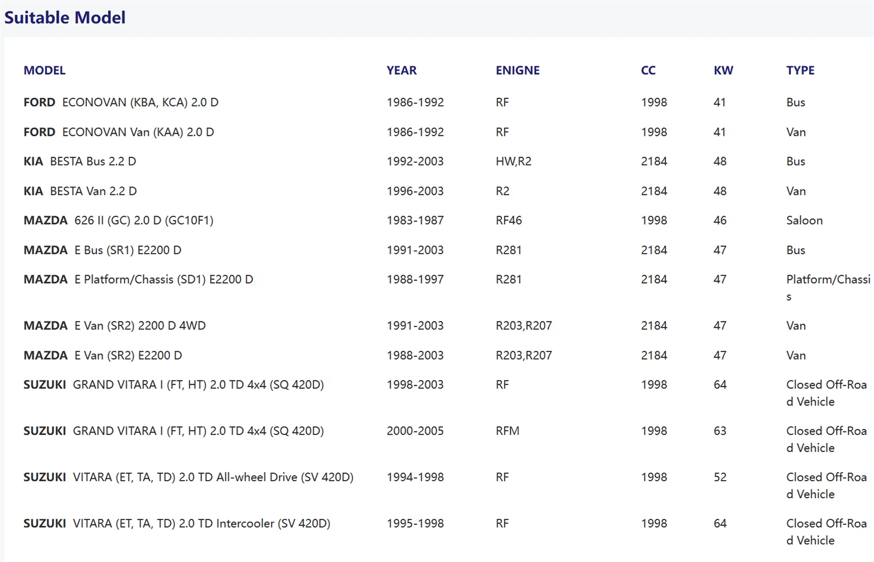
Task: Click type 'Platform/Chassis' in MAZDA SD1 row
Action: 828,288
